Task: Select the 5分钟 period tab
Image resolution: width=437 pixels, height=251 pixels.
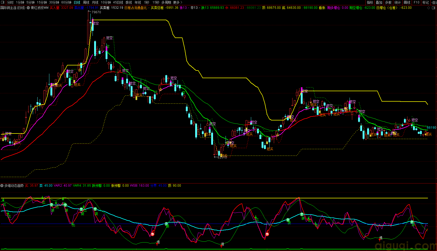Action: 30,2
